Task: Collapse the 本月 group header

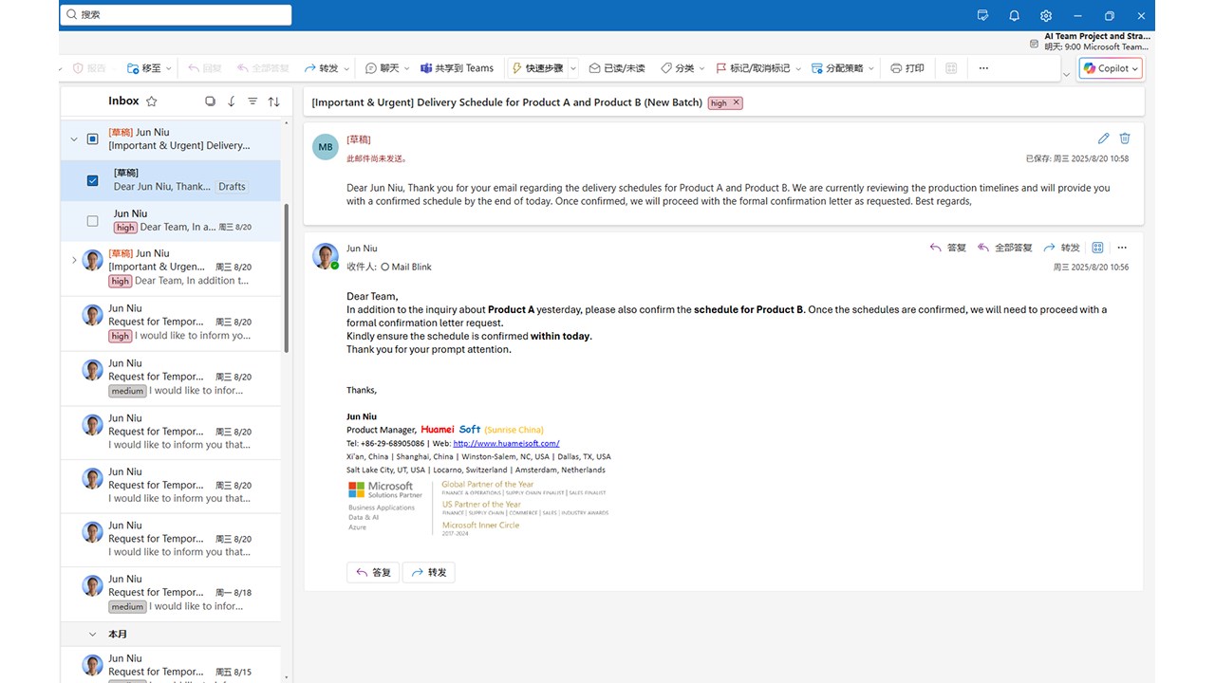Action: (x=92, y=634)
